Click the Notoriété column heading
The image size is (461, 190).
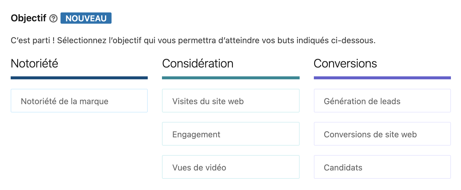click(x=34, y=64)
